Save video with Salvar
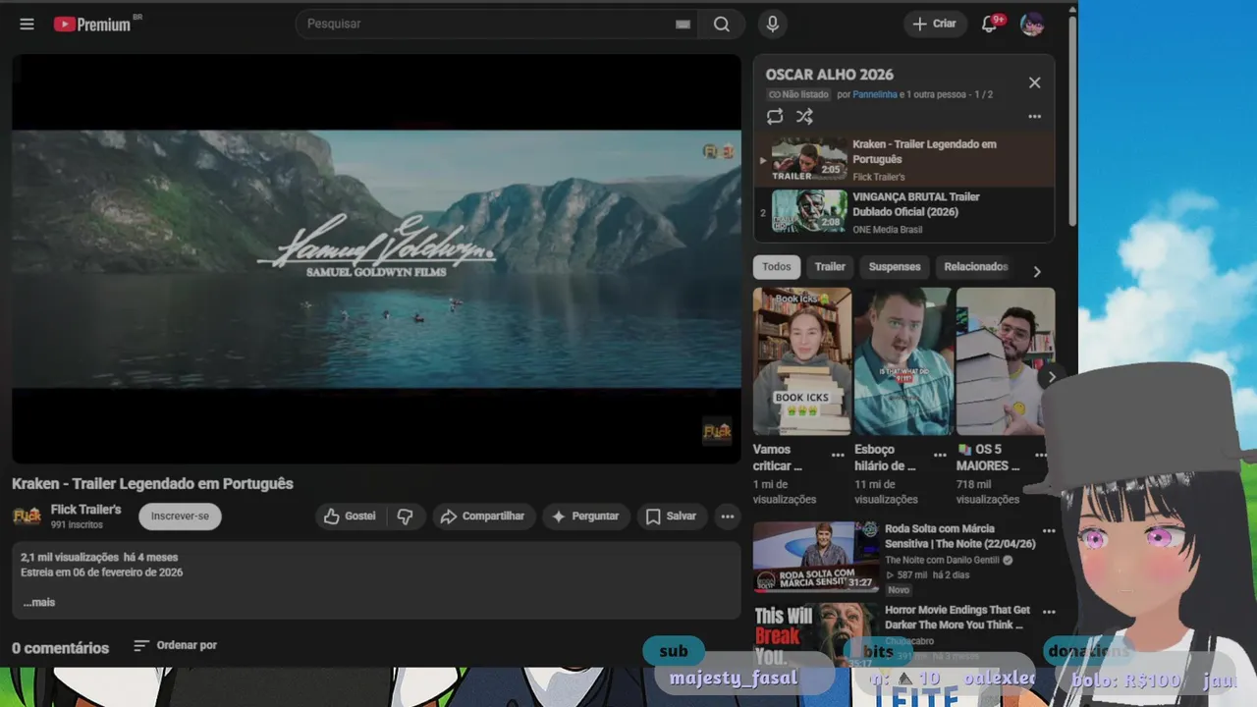This screenshot has width=1257, height=707. 672,517
